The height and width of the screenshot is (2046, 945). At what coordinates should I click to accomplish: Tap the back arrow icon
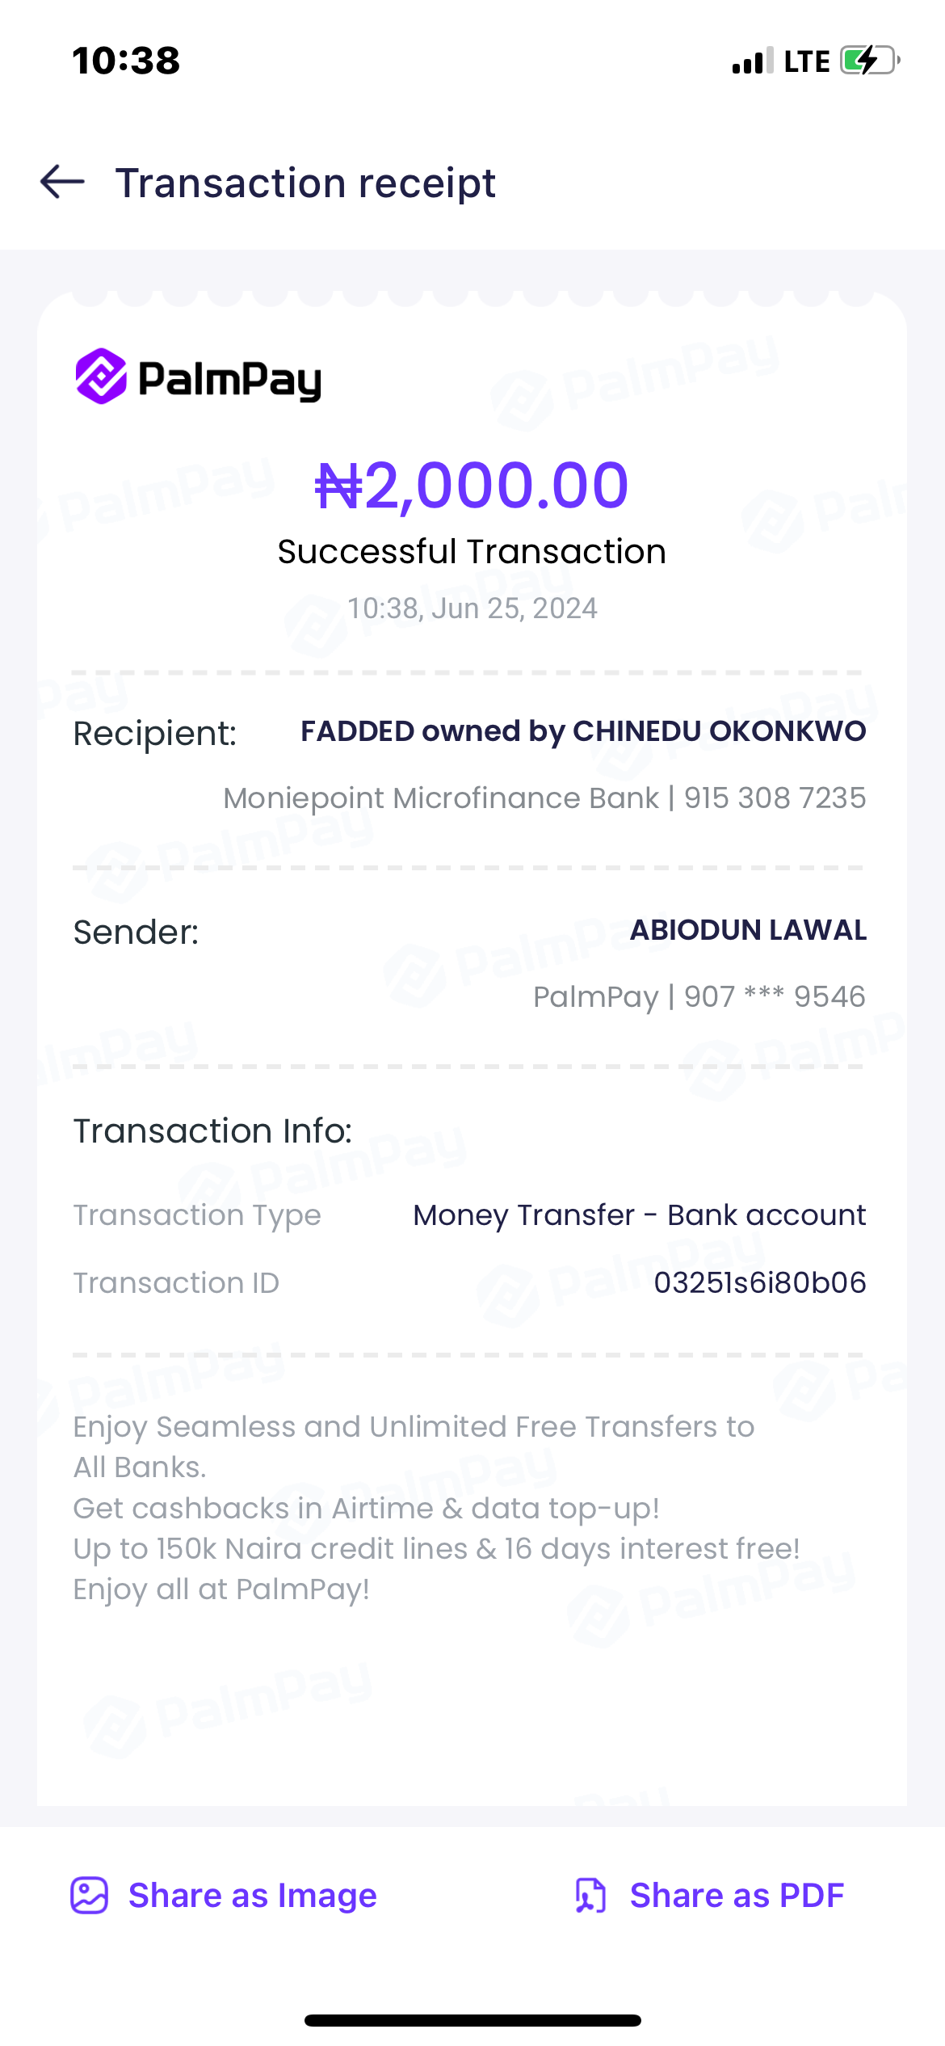point(62,182)
